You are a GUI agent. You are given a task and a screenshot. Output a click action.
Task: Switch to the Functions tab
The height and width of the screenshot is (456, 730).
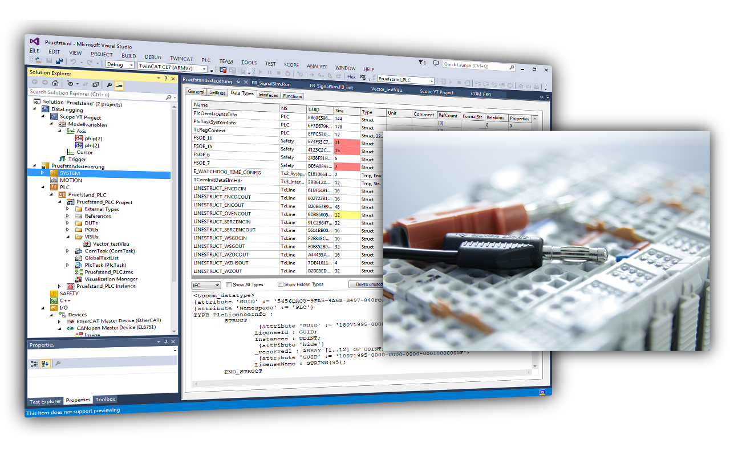click(x=293, y=96)
